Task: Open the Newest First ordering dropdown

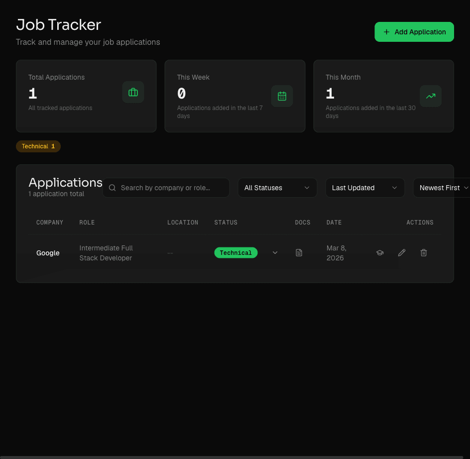Action: (443, 188)
